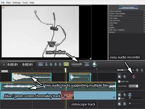Click the frame thumbnails at timeline start
145x109 pixels.
(x=5, y=71)
